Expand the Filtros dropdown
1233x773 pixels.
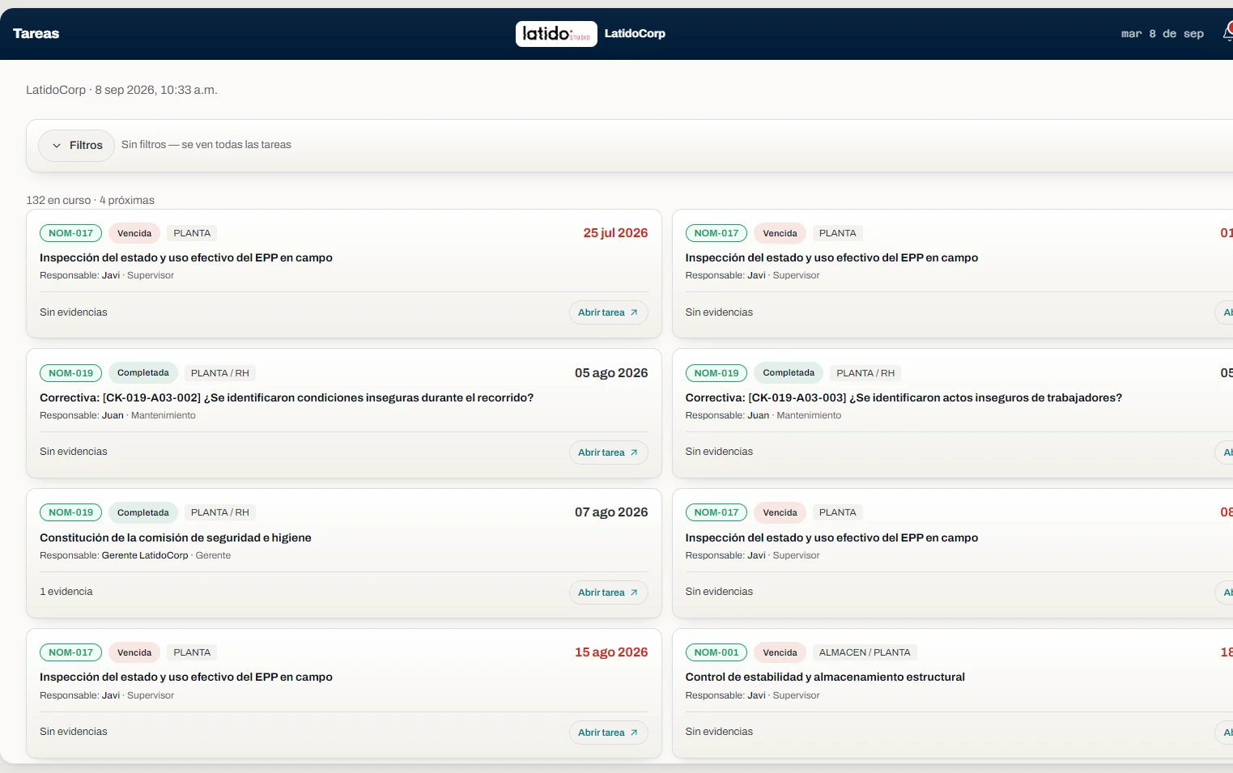[x=77, y=146]
